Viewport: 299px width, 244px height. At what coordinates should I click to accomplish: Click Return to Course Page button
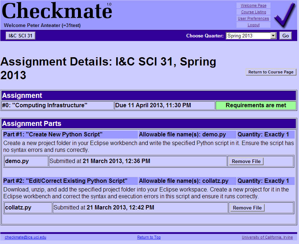click(x=271, y=72)
